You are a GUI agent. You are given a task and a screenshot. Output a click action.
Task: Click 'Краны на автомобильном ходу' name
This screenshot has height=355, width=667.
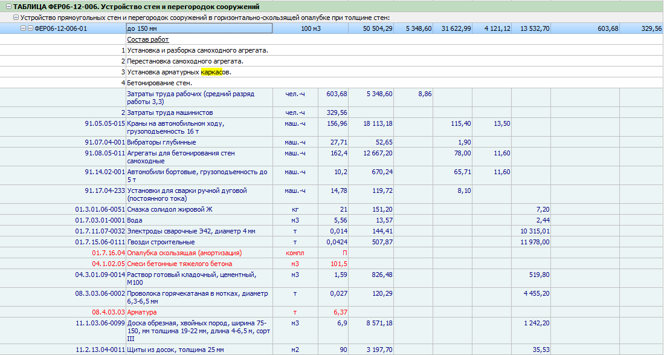175,127
